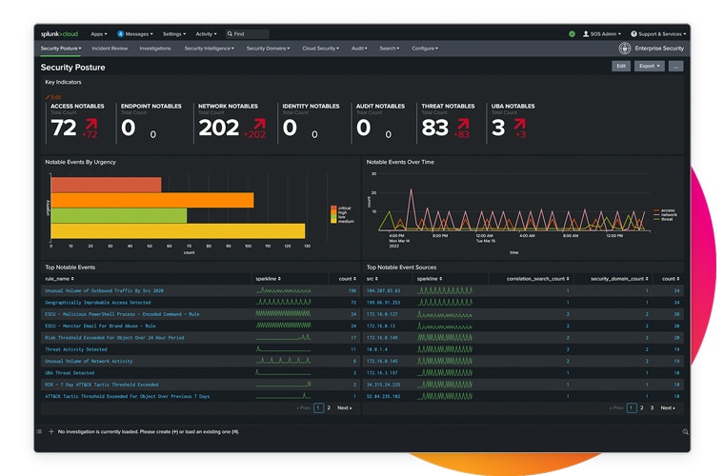
Task: Go to the Incident Review tab
Action: pyautogui.click(x=110, y=48)
